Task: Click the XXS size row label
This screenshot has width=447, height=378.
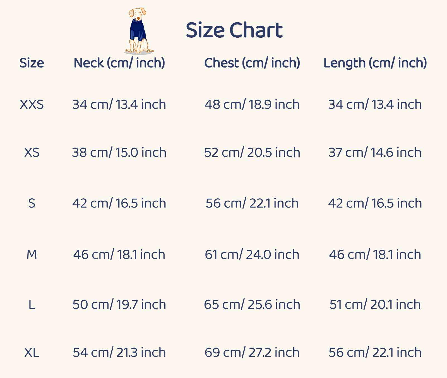Action: point(32,105)
